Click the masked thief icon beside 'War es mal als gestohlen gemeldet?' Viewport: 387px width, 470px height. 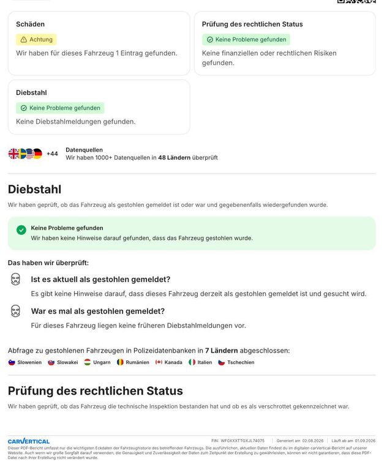[15, 311]
